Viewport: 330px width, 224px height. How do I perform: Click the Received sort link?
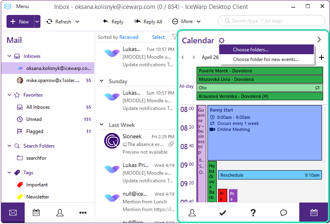click(129, 37)
